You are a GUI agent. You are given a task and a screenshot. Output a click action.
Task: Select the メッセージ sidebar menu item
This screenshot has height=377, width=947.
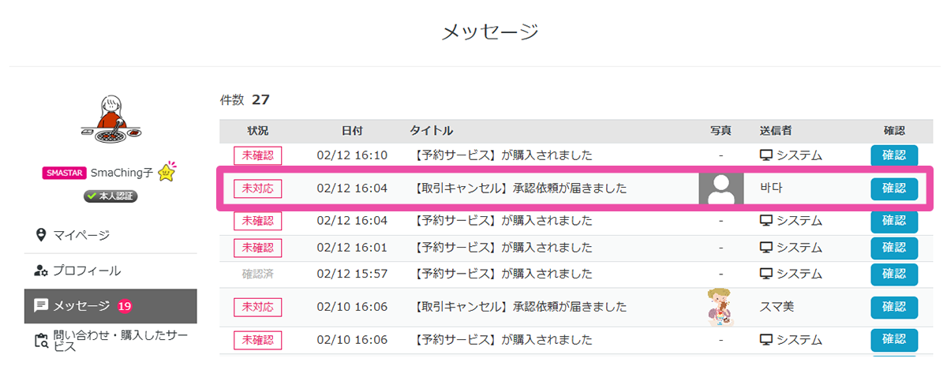[x=81, y=305]
